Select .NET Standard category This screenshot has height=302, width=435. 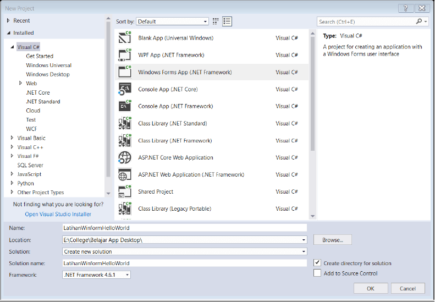[x=43, y=102]
